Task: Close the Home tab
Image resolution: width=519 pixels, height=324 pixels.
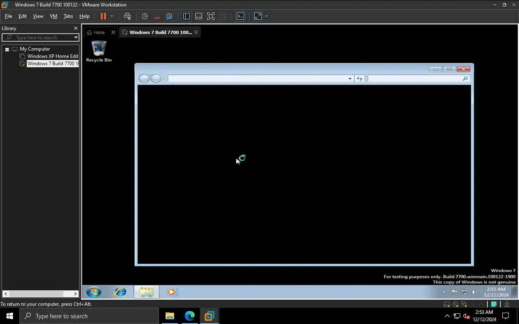Action: pyautogui.click(x=113, y=32)
